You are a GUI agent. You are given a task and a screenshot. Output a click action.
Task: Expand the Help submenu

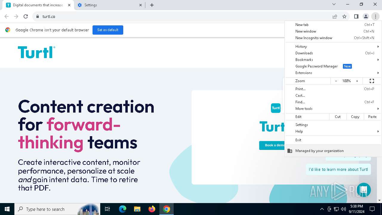[x=333, y=131]
